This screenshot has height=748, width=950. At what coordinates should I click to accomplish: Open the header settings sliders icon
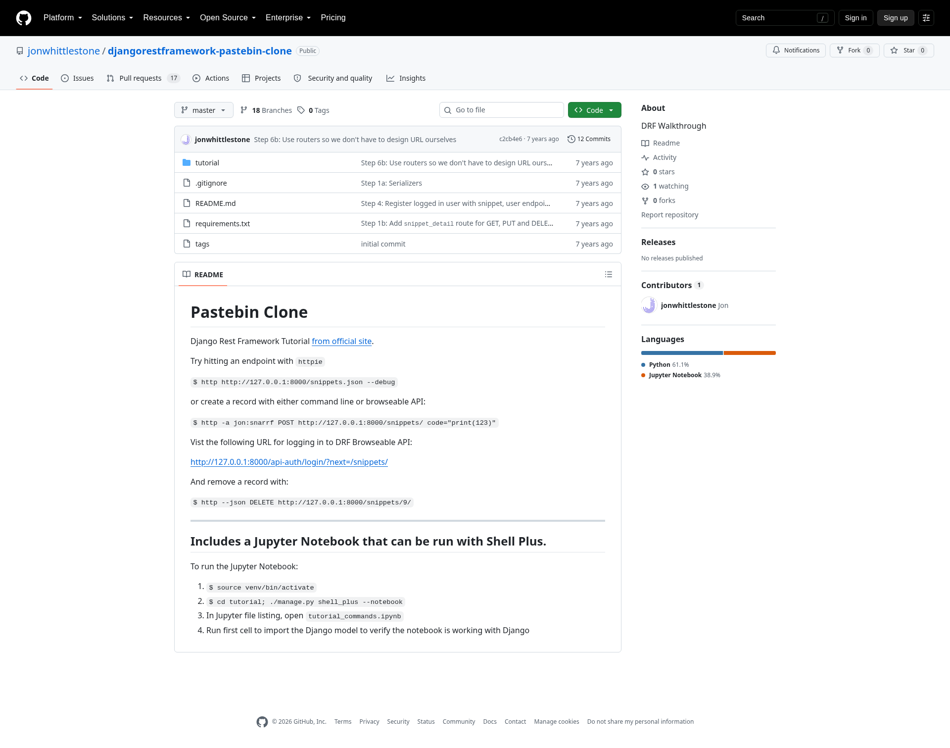[x=926, y=18]
